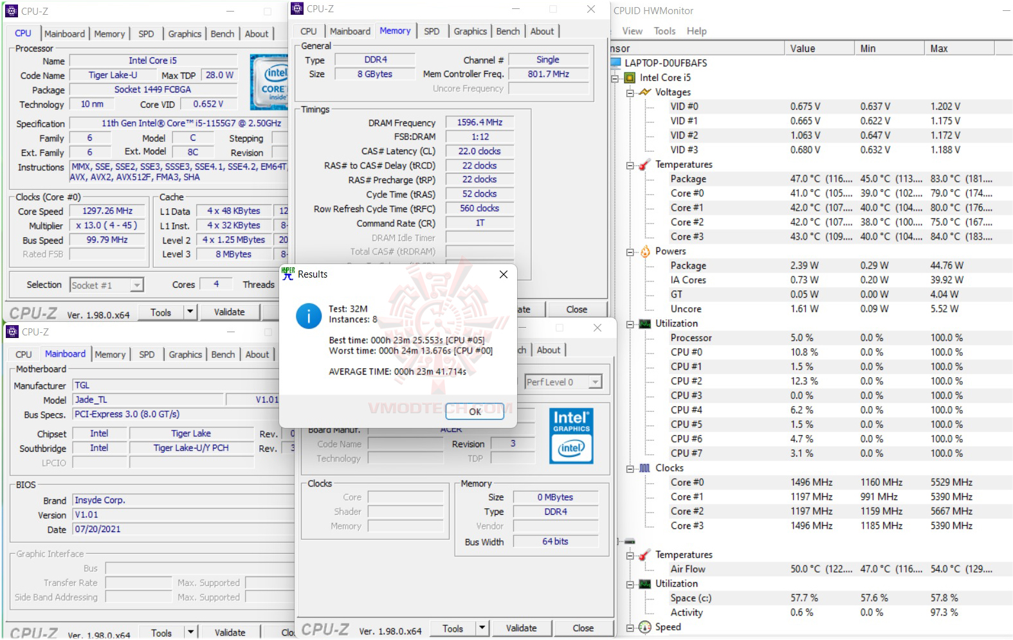The image size is (1013, 640).
Task: Click the HyperPI icon in the Results title bar
Action: coord(288,273)
